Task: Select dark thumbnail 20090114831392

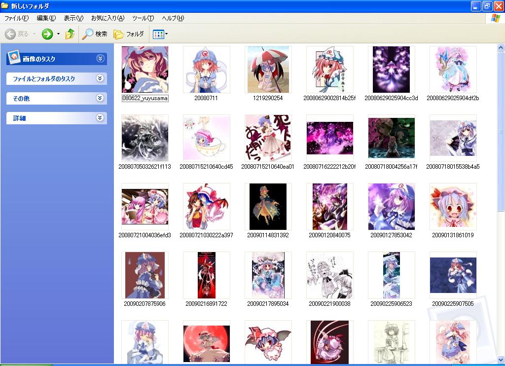Action: (x=268, y=207)
